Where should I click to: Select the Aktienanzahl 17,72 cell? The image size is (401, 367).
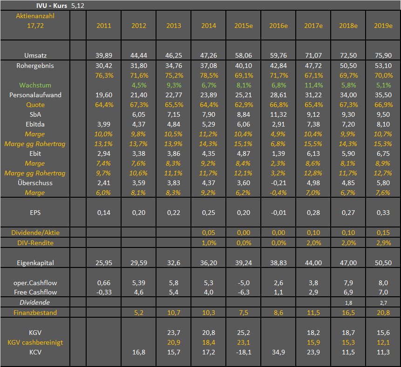coord(35,21)
